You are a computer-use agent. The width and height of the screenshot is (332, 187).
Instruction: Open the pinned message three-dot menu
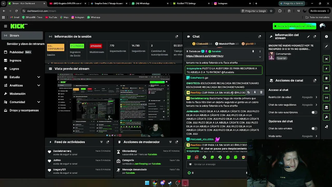260,51
